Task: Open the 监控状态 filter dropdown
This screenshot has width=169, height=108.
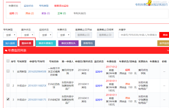Action: click(x=46, y=35)
